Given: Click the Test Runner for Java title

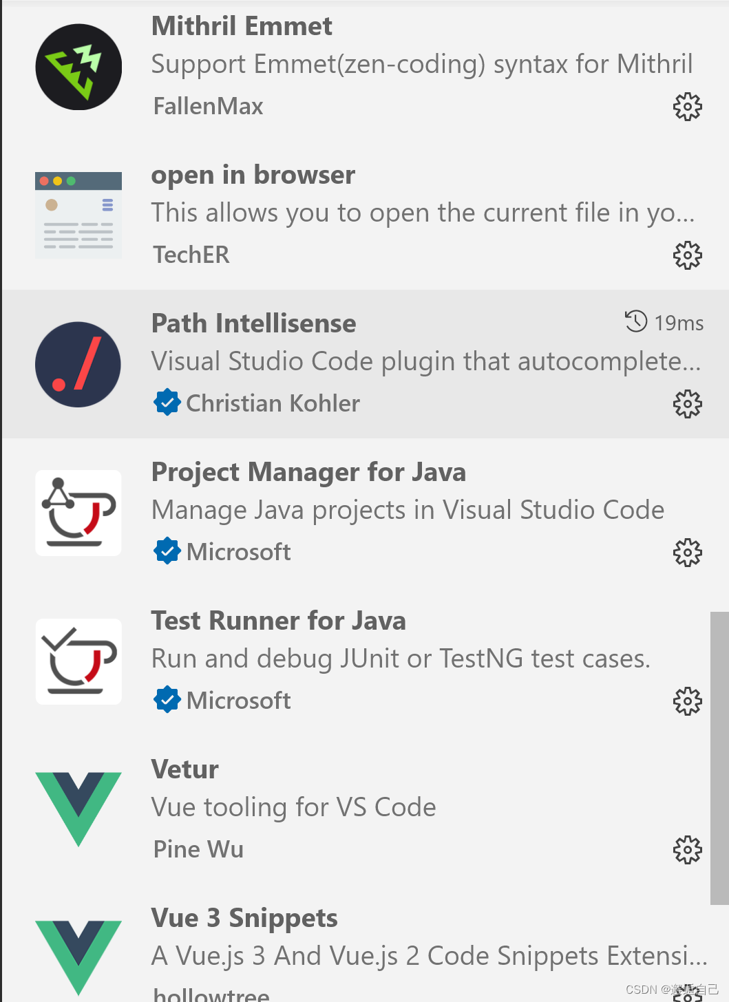Looking at the screenshot, I should [x=278, y=621].
